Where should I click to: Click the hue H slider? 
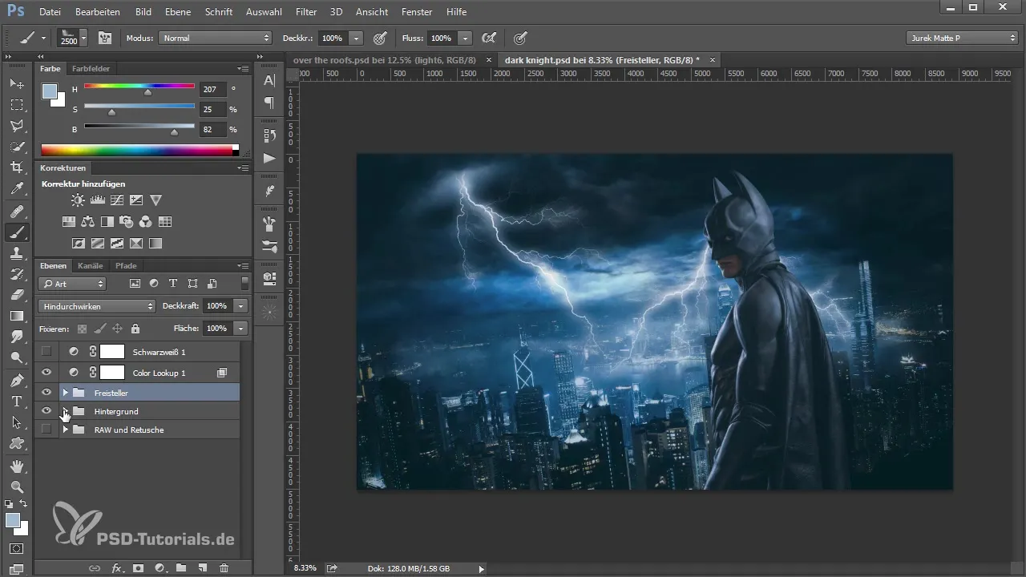pos(139,87)
